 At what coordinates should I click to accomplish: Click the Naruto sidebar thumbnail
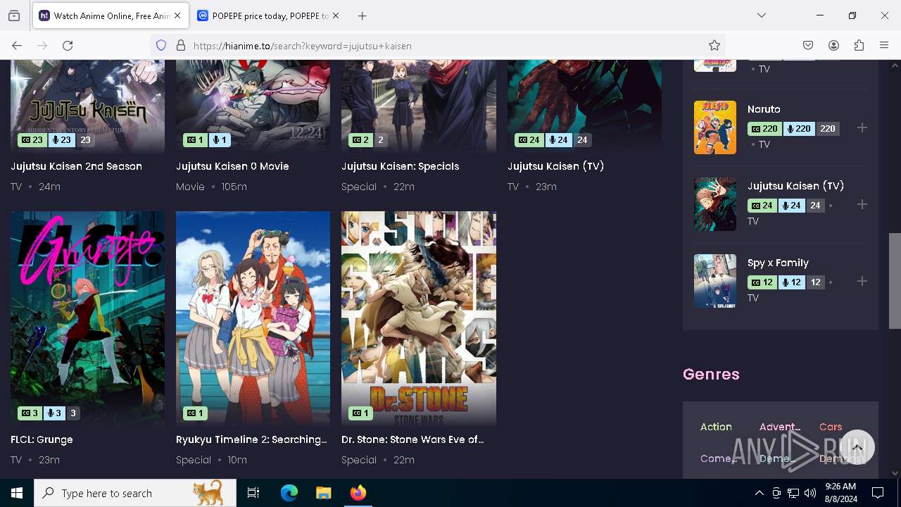click(715, 127)
